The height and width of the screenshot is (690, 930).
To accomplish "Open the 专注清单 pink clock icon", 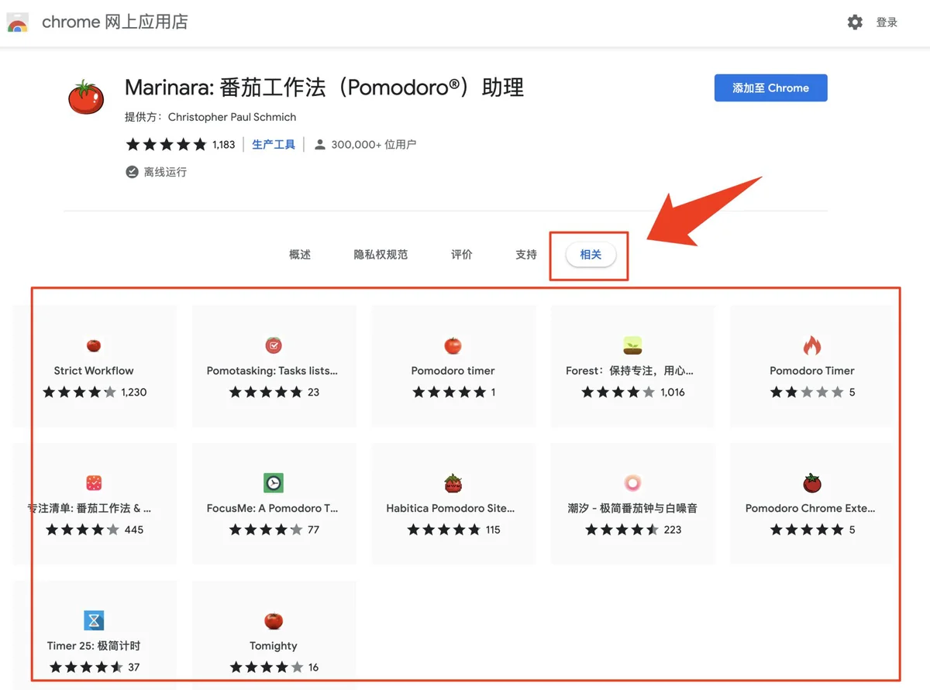I will click(x=94, y=483).
